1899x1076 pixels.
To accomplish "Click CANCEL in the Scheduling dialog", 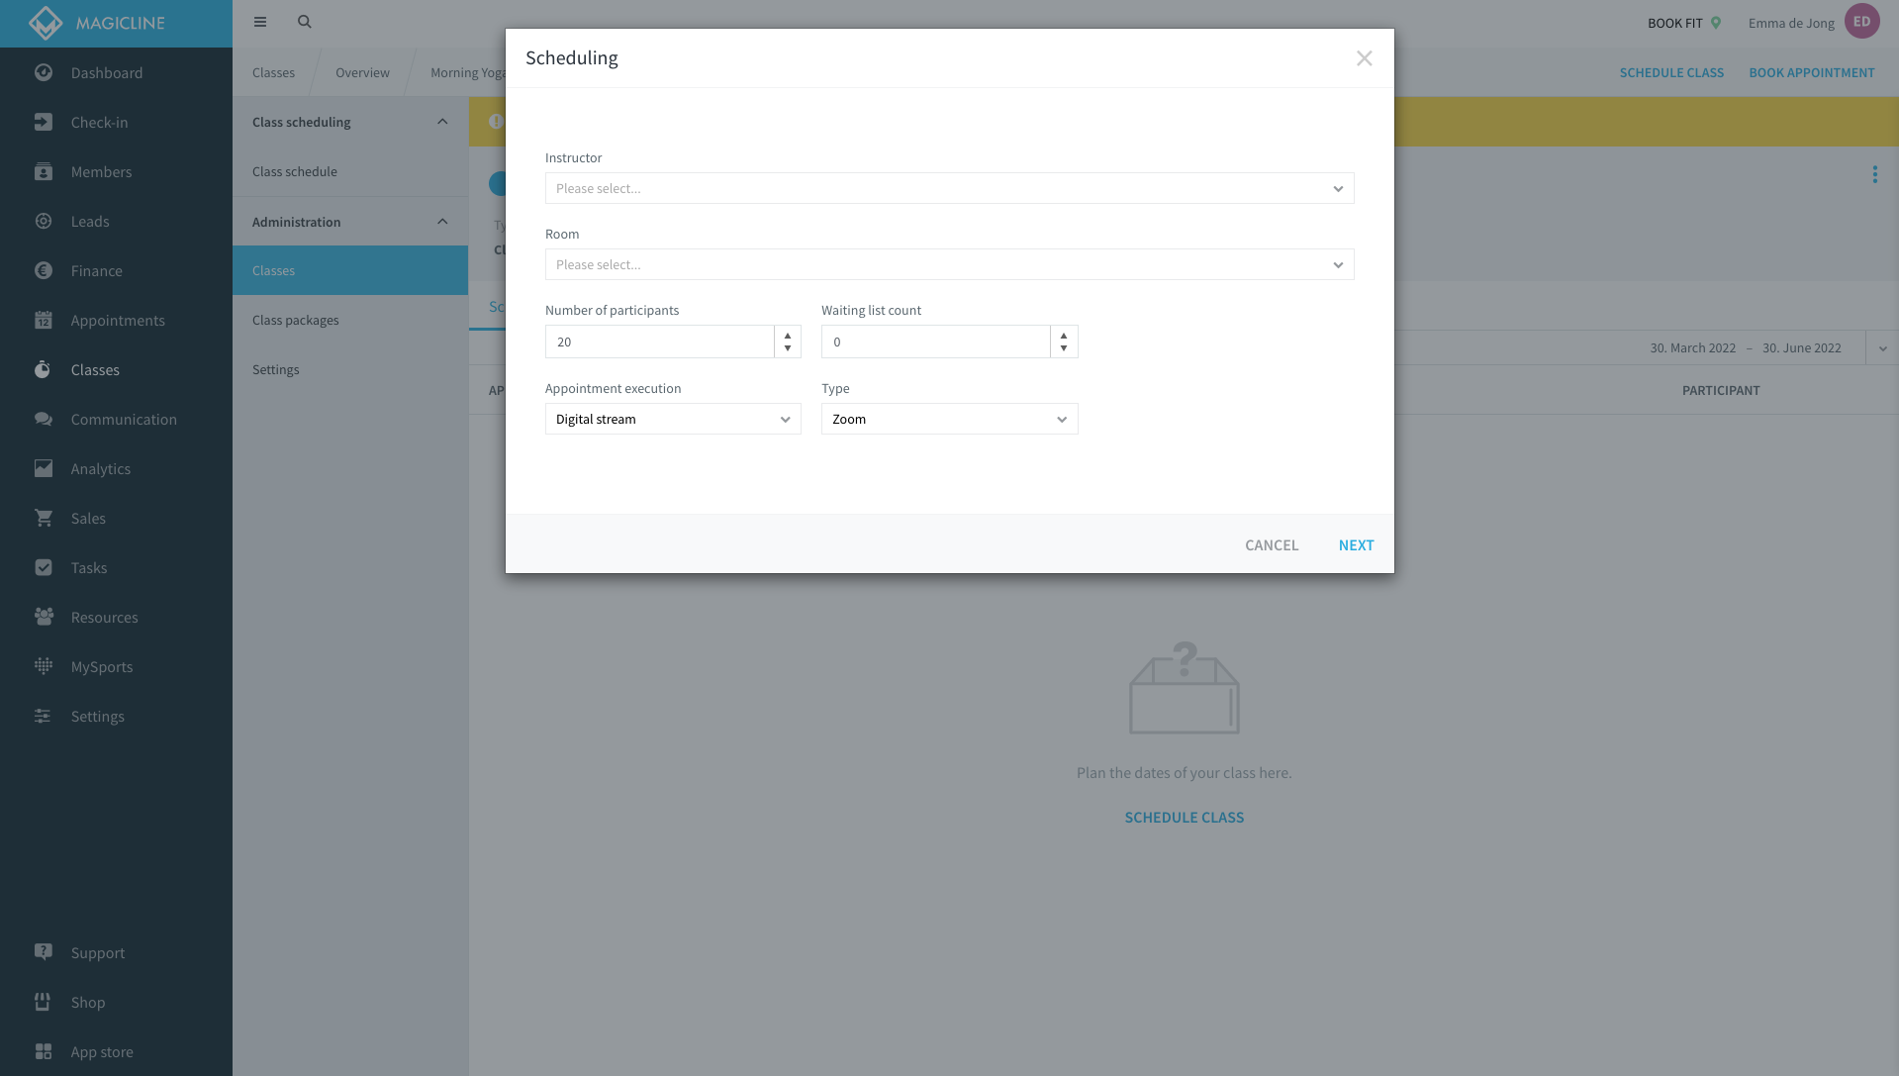I will tap(1271, 545).
